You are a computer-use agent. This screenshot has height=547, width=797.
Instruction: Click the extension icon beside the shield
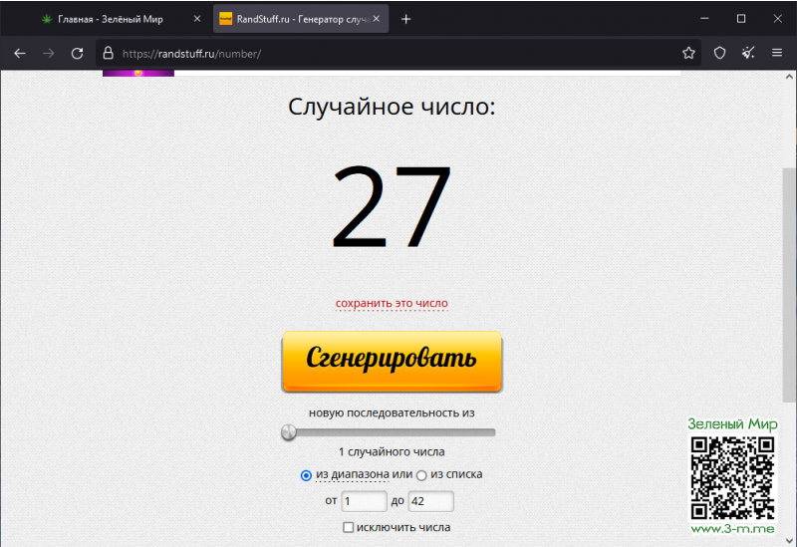tap(748, 53)
